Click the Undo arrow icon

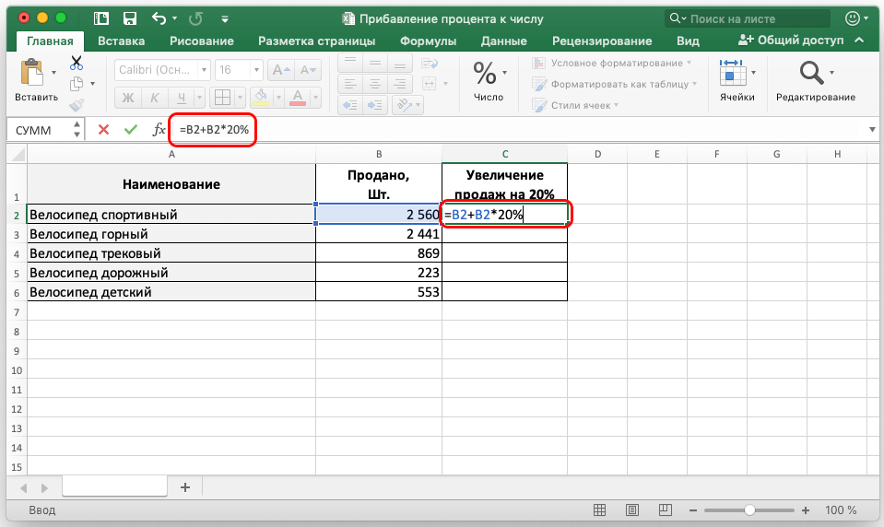pos(159,18)
